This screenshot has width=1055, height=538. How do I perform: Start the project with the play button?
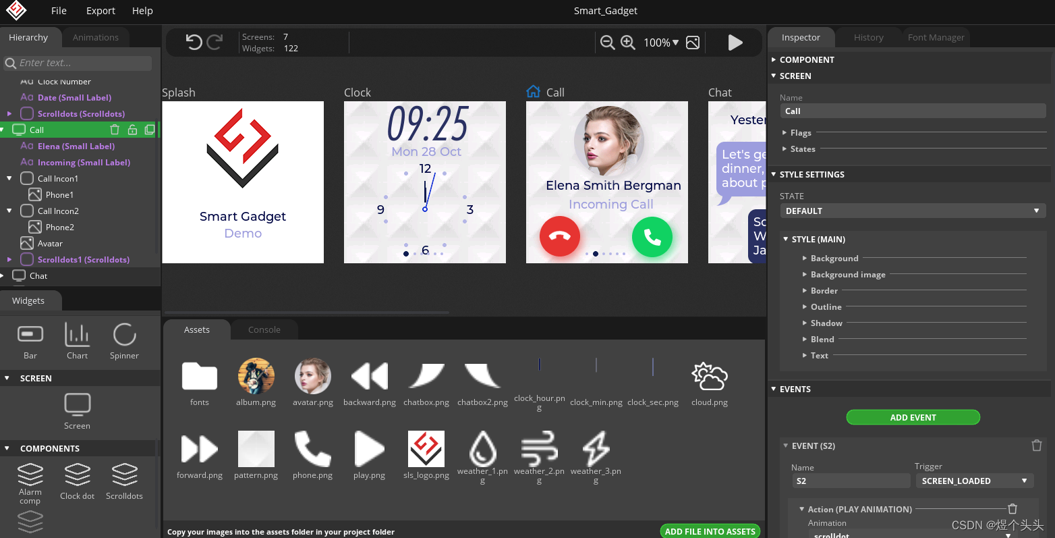tap(735, 43)
